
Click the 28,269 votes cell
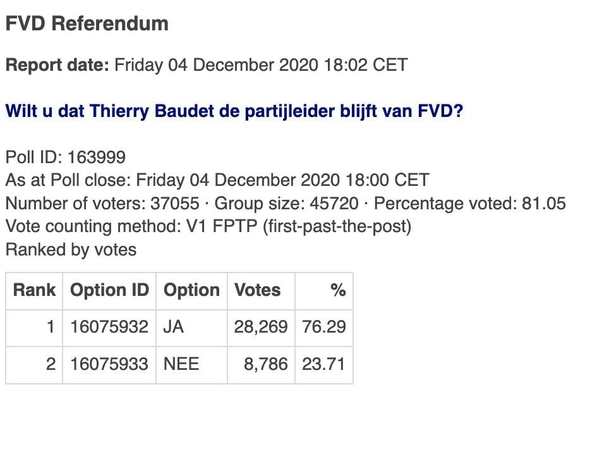[262, 327]
